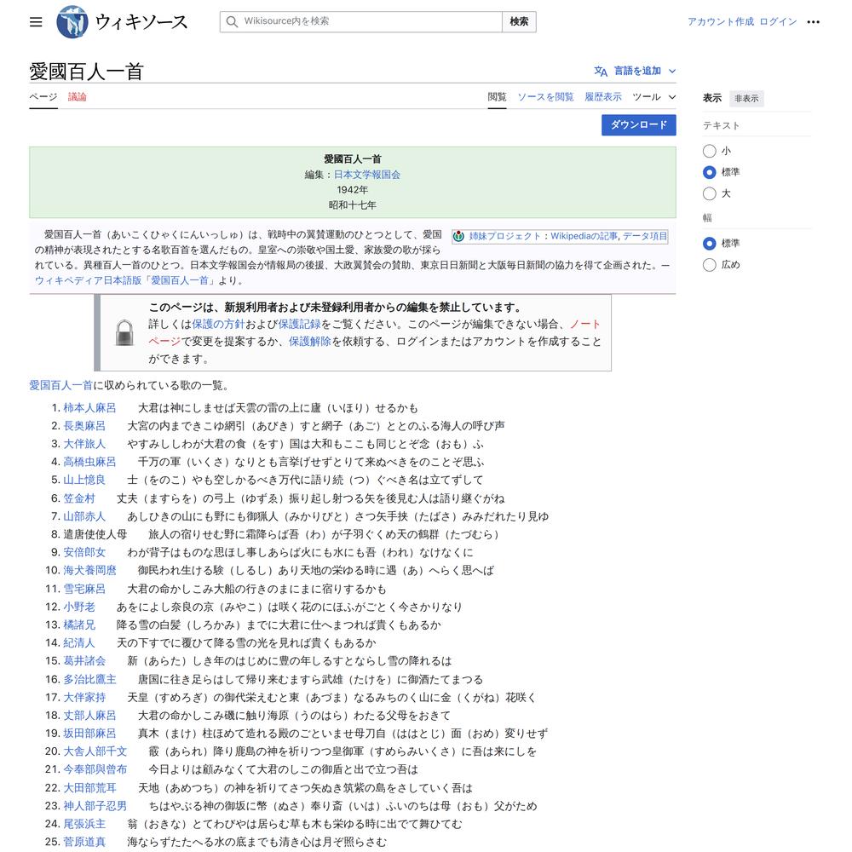
Task: Click the ログイン link
Action: coord(778,22)
